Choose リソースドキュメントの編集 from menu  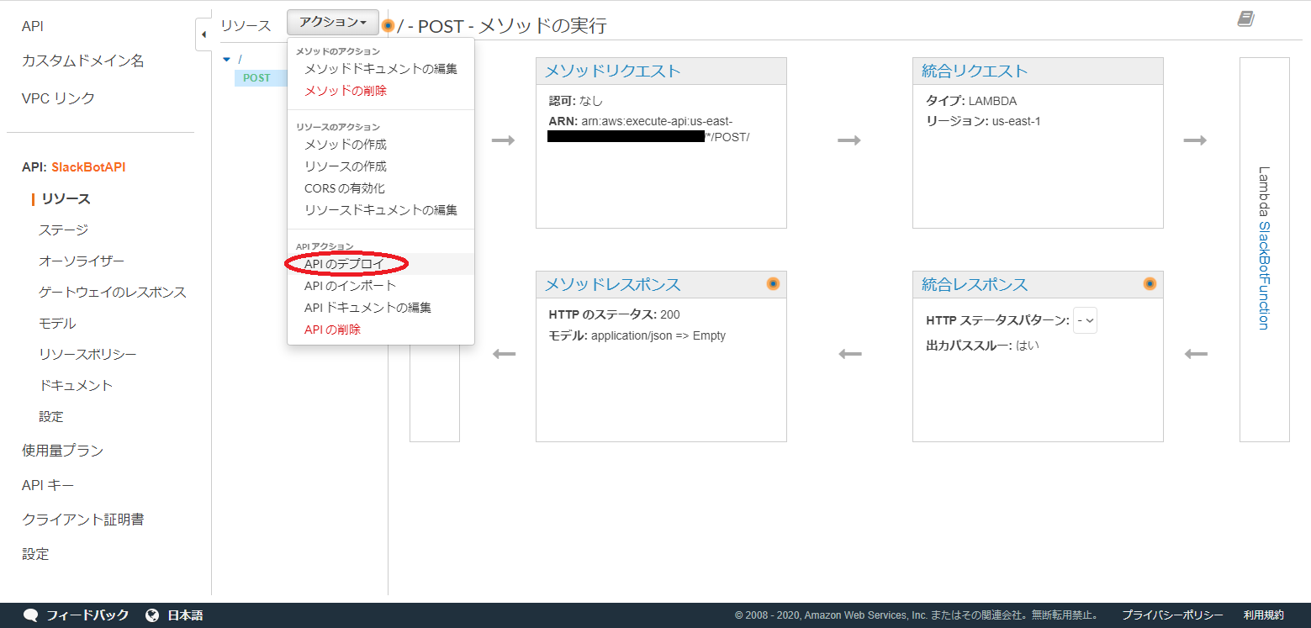pyautogui.click(x=381, y=210)
